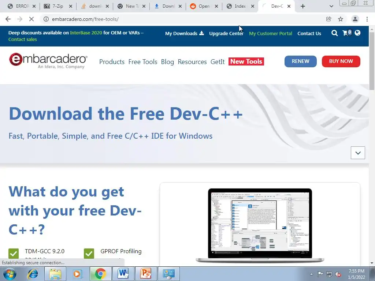Viewport: 375px width, 281px height.
Task: Click the GPROF Profiling checkmark icon
Action: 89,254
